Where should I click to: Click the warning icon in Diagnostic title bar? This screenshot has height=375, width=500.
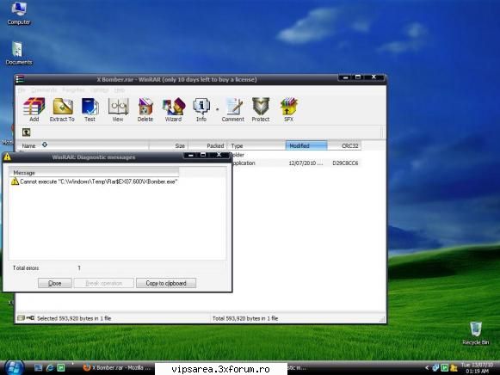pyautogui.click(x=7, y=157)
